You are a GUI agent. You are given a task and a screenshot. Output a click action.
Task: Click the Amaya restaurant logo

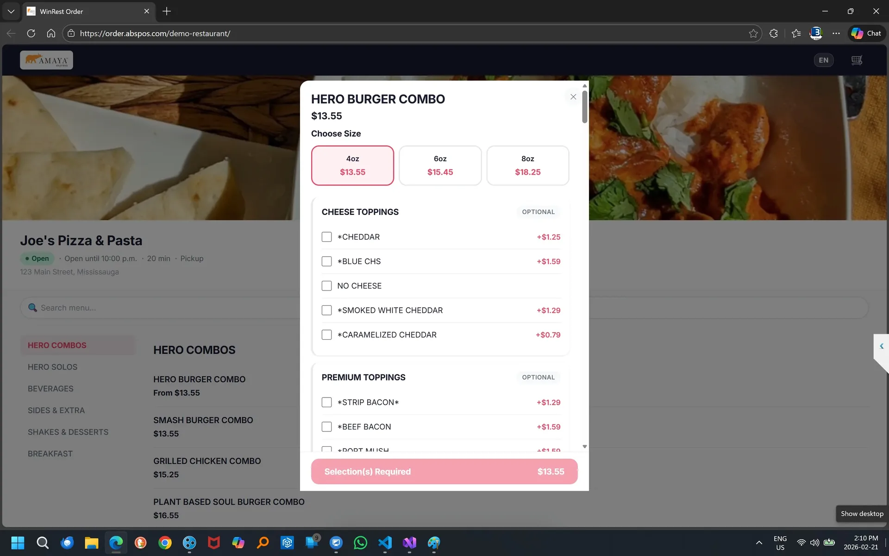tap(46, 60)
